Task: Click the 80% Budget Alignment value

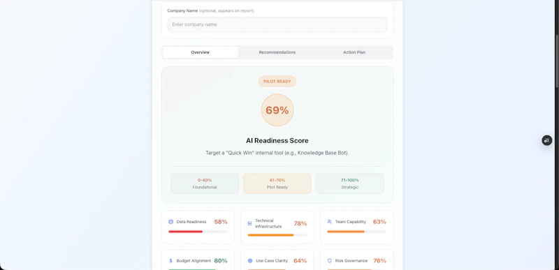Action: point(221,261)
